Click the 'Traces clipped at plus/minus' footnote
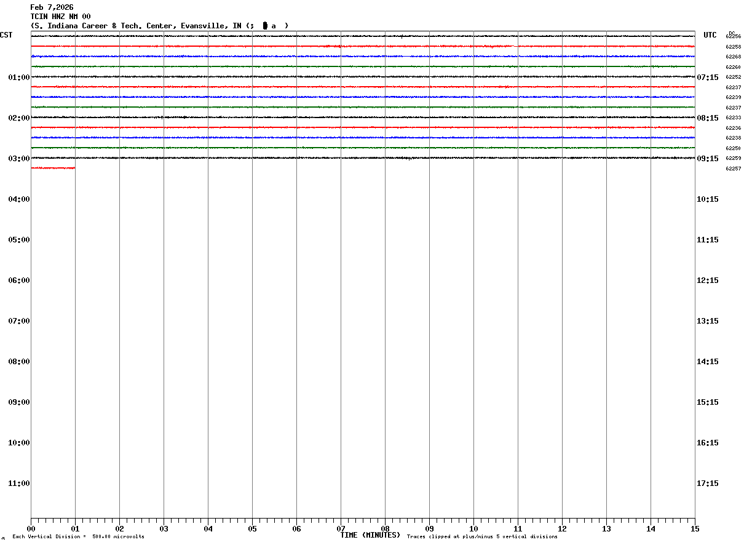744x545 pixels. click(x=482, y=537)
